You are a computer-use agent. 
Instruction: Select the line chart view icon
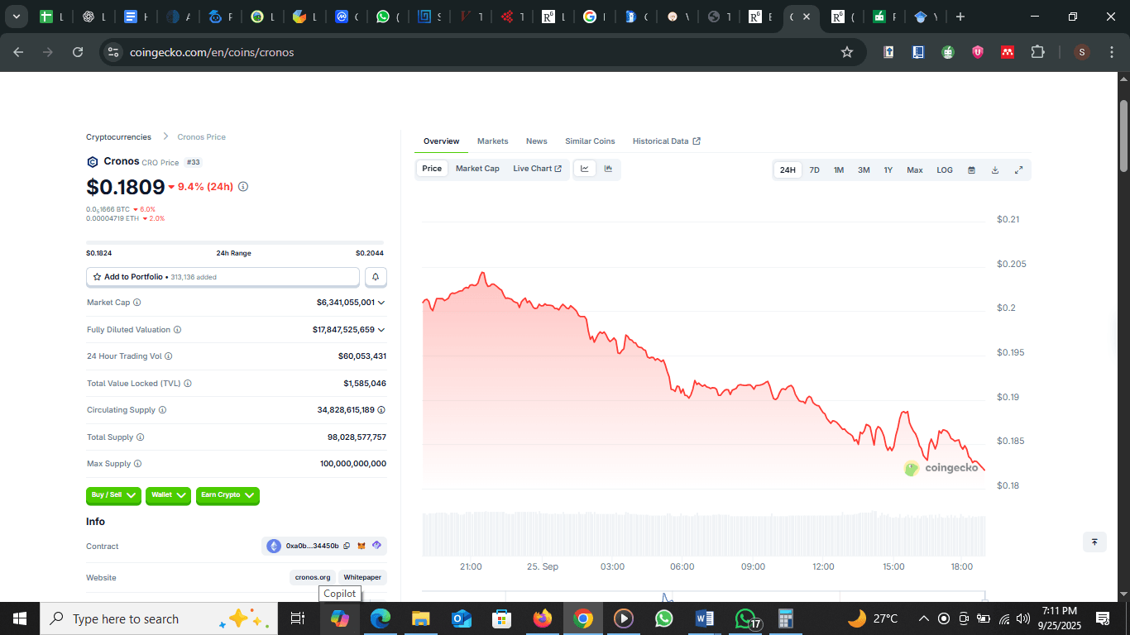(584, 169)
